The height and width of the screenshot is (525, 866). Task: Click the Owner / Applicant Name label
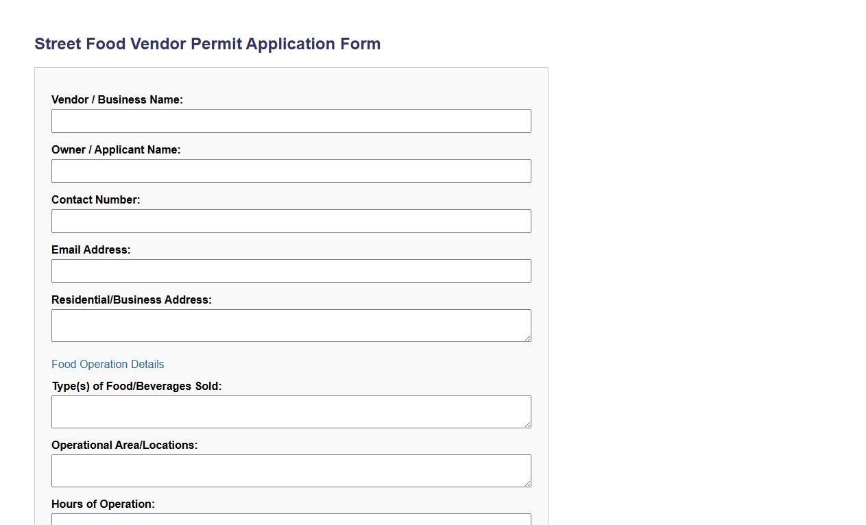116,149
